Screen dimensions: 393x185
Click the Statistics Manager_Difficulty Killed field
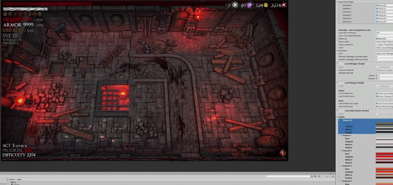click(x=384, y=60)
